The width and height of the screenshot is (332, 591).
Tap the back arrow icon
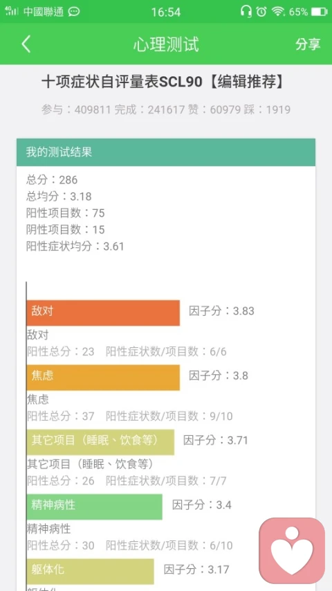point(26,44)
